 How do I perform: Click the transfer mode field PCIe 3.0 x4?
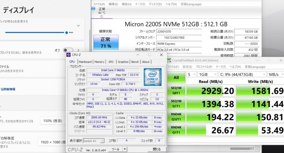pyautogui.click(x=179, y=49)
